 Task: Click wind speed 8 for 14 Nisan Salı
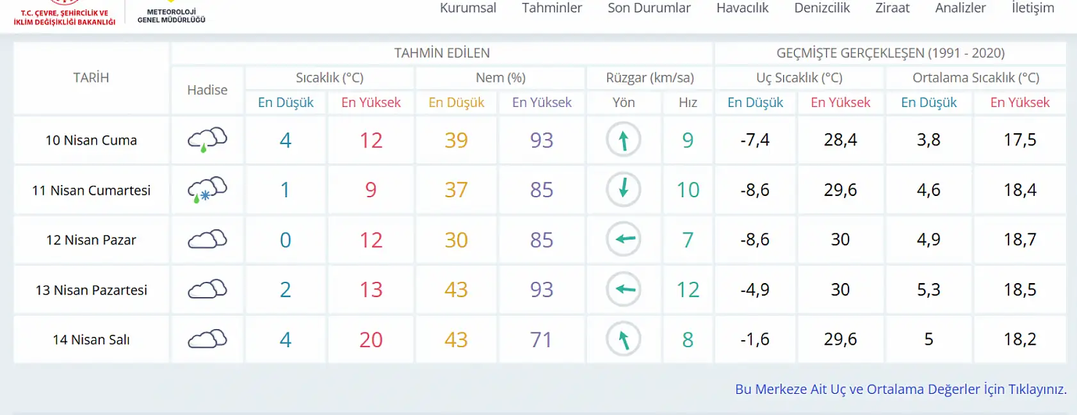tap(688, 339)
